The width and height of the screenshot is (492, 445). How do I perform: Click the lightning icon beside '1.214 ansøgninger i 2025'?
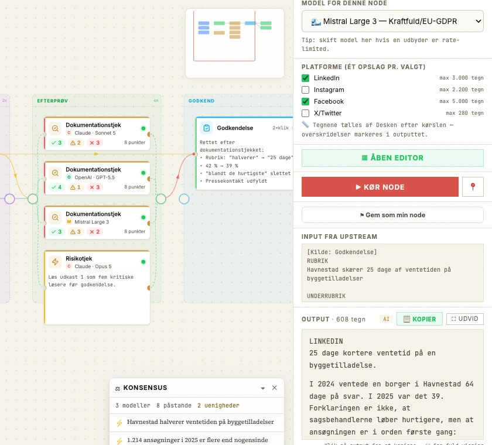(x=119, y=441)
